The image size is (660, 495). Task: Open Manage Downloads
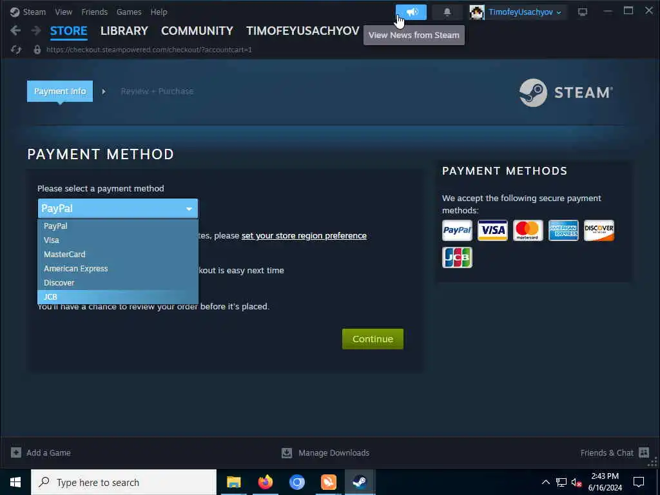point(325,453)
